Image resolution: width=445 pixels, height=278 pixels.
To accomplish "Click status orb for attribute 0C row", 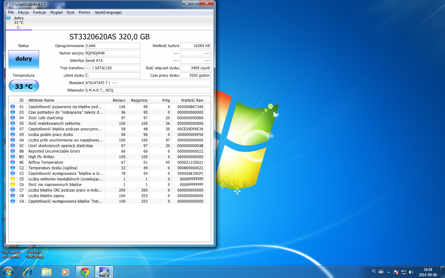I will [13, 145].
